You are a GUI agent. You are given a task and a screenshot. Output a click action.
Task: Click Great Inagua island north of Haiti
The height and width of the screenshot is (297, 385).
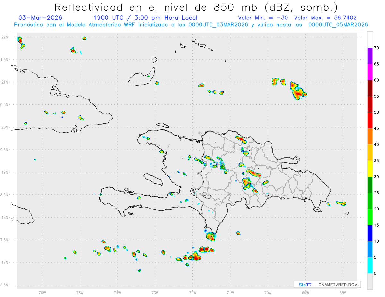click(142, 76)
